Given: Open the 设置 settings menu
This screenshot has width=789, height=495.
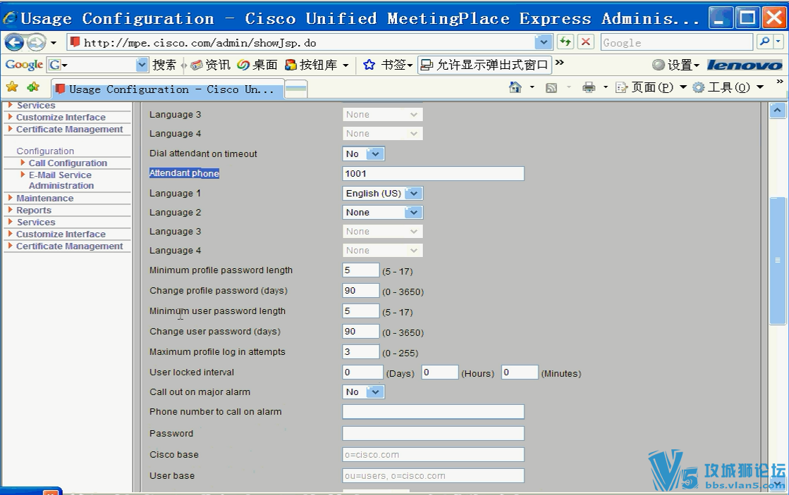Looking at the screenshot, I should click(675, 65).
